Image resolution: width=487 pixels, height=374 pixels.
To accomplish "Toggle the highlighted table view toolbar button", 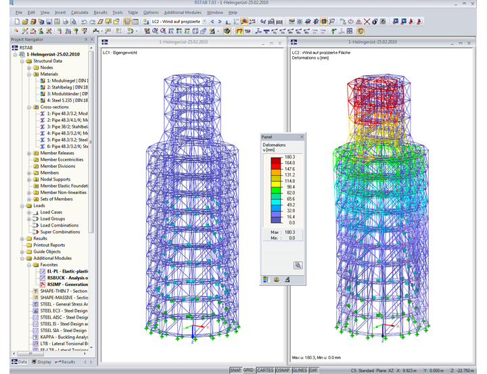I will 127,22.
